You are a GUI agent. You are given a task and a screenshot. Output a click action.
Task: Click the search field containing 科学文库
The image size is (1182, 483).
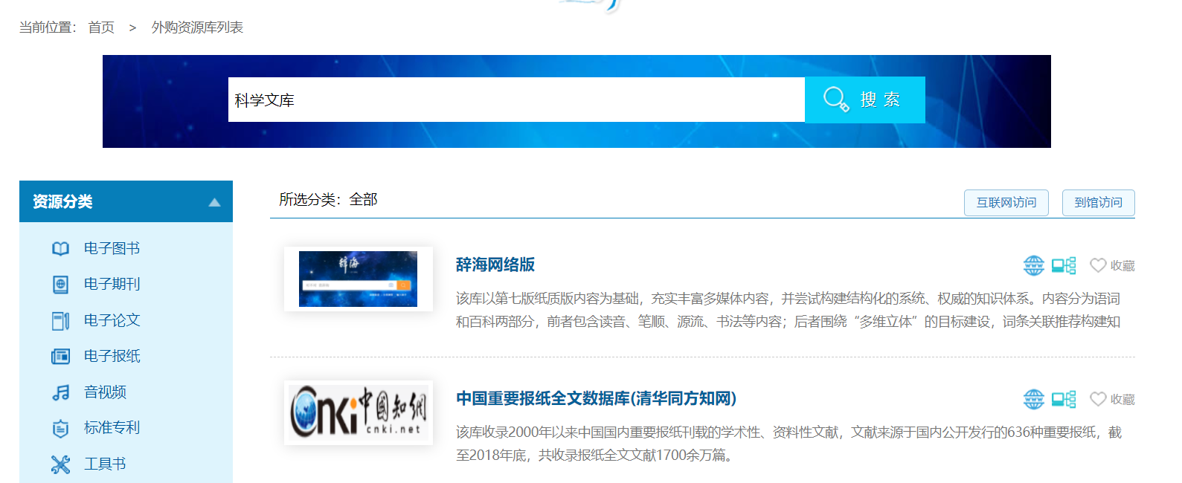point(515,100)
